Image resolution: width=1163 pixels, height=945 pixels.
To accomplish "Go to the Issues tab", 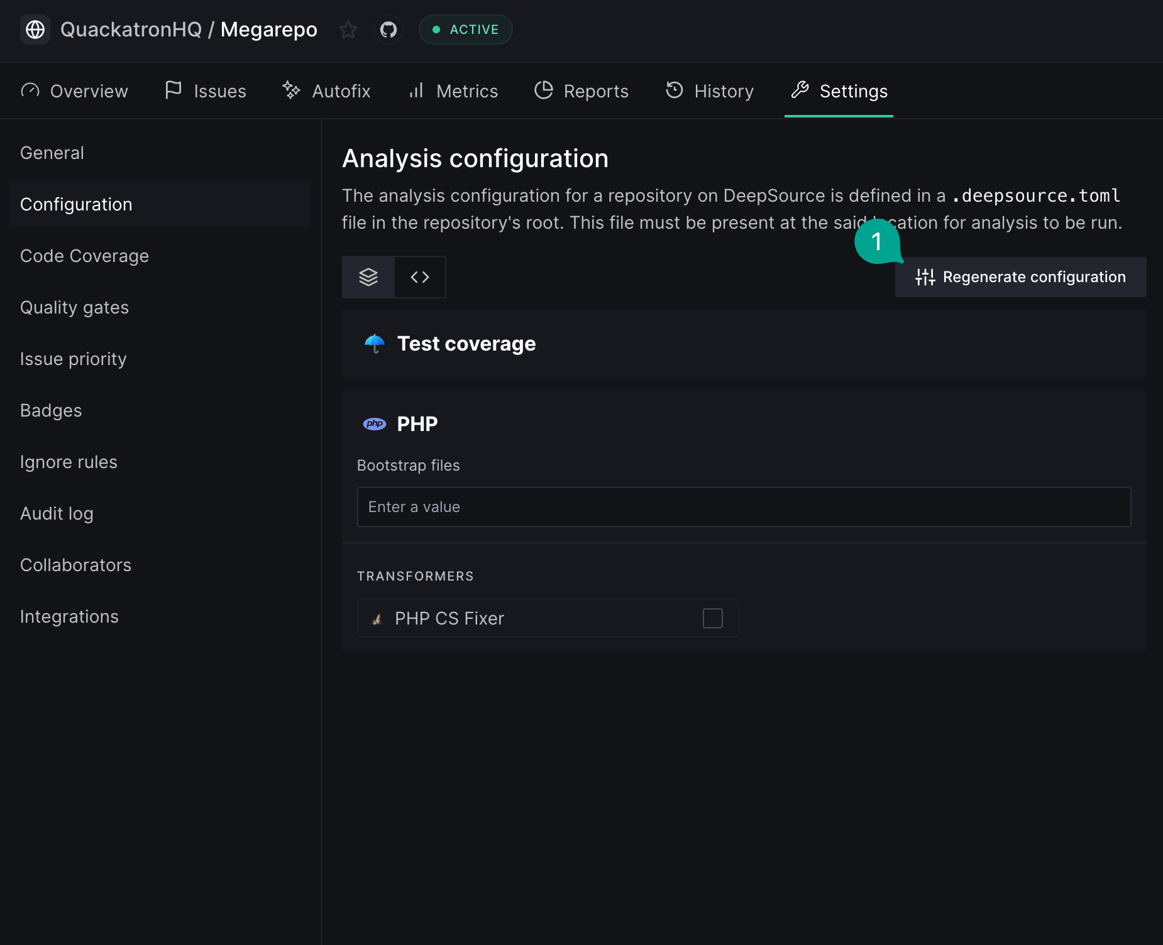I will click(x=206, y=91).
